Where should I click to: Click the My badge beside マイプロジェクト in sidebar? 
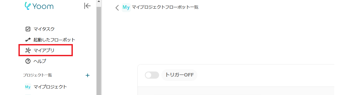point(28,87)
